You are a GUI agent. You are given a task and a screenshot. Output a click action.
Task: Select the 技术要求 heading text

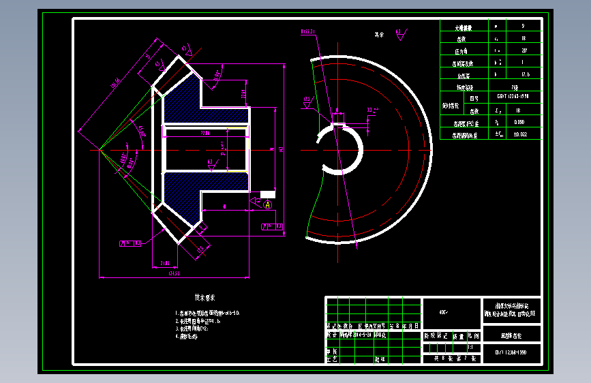click(x=204, y=297)
